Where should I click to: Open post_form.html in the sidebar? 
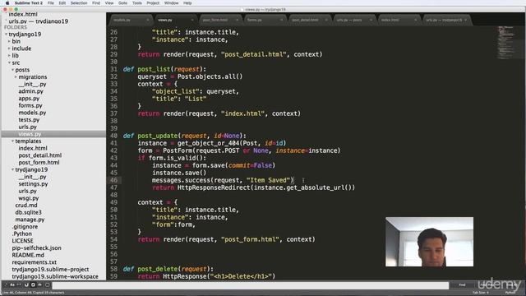39,162
